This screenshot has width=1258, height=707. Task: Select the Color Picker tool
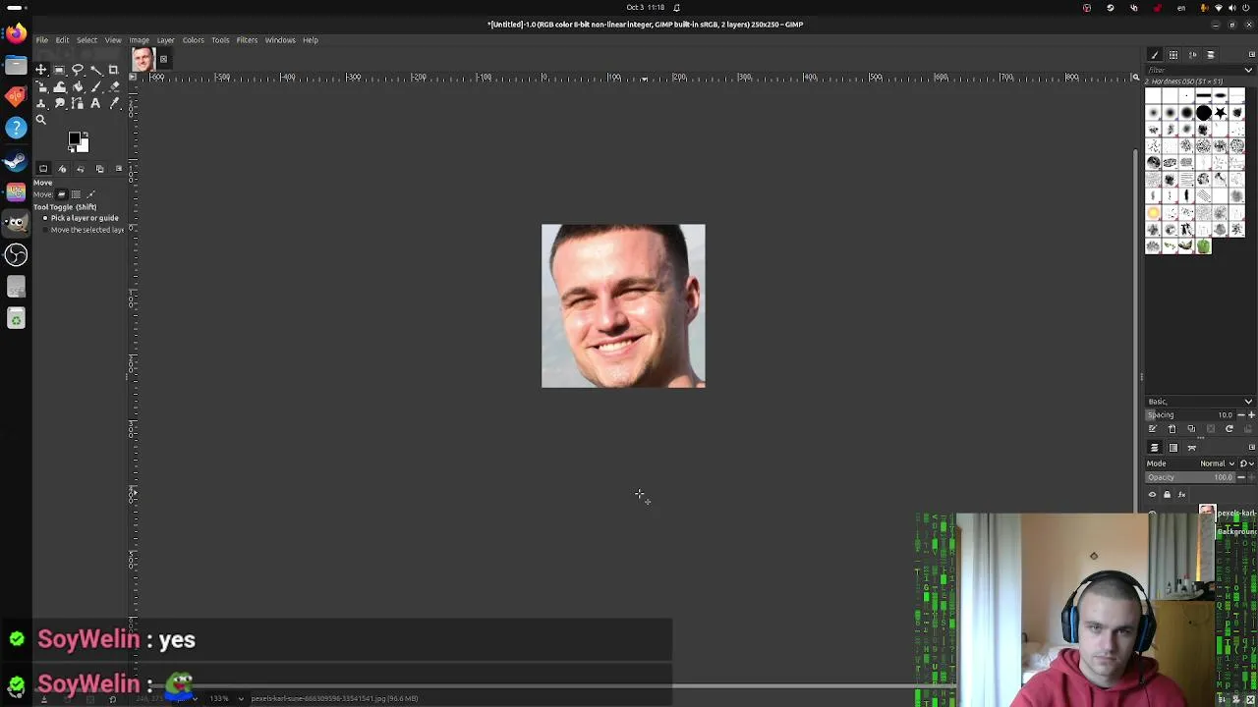(113, 103)
